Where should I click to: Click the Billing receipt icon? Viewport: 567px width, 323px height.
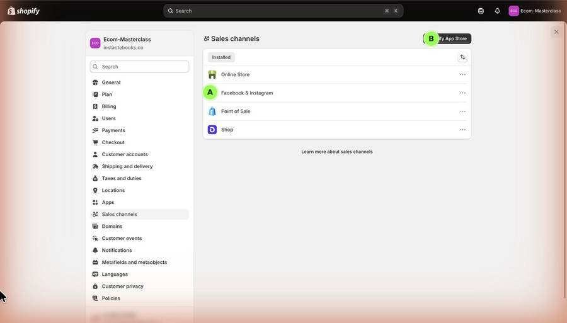tap(95, 106)
